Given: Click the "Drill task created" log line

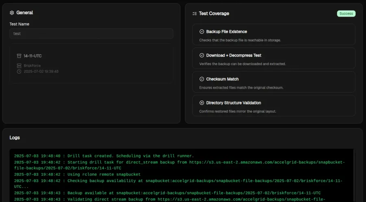Looking at the screenshot, I should [x=104, y=156].
